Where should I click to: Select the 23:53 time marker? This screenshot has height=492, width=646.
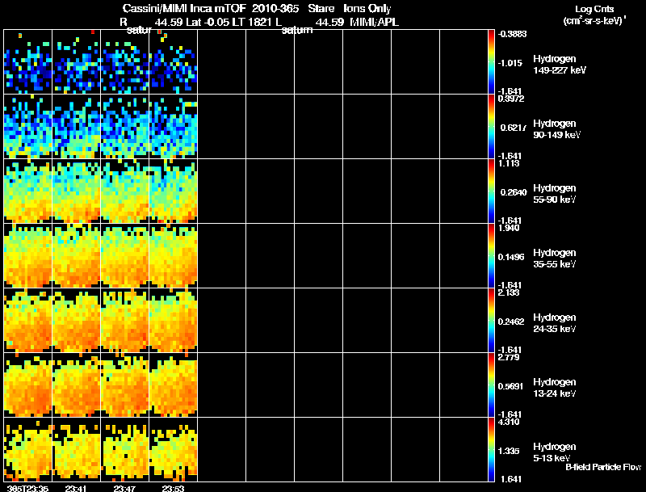click(x=174, y=488)
